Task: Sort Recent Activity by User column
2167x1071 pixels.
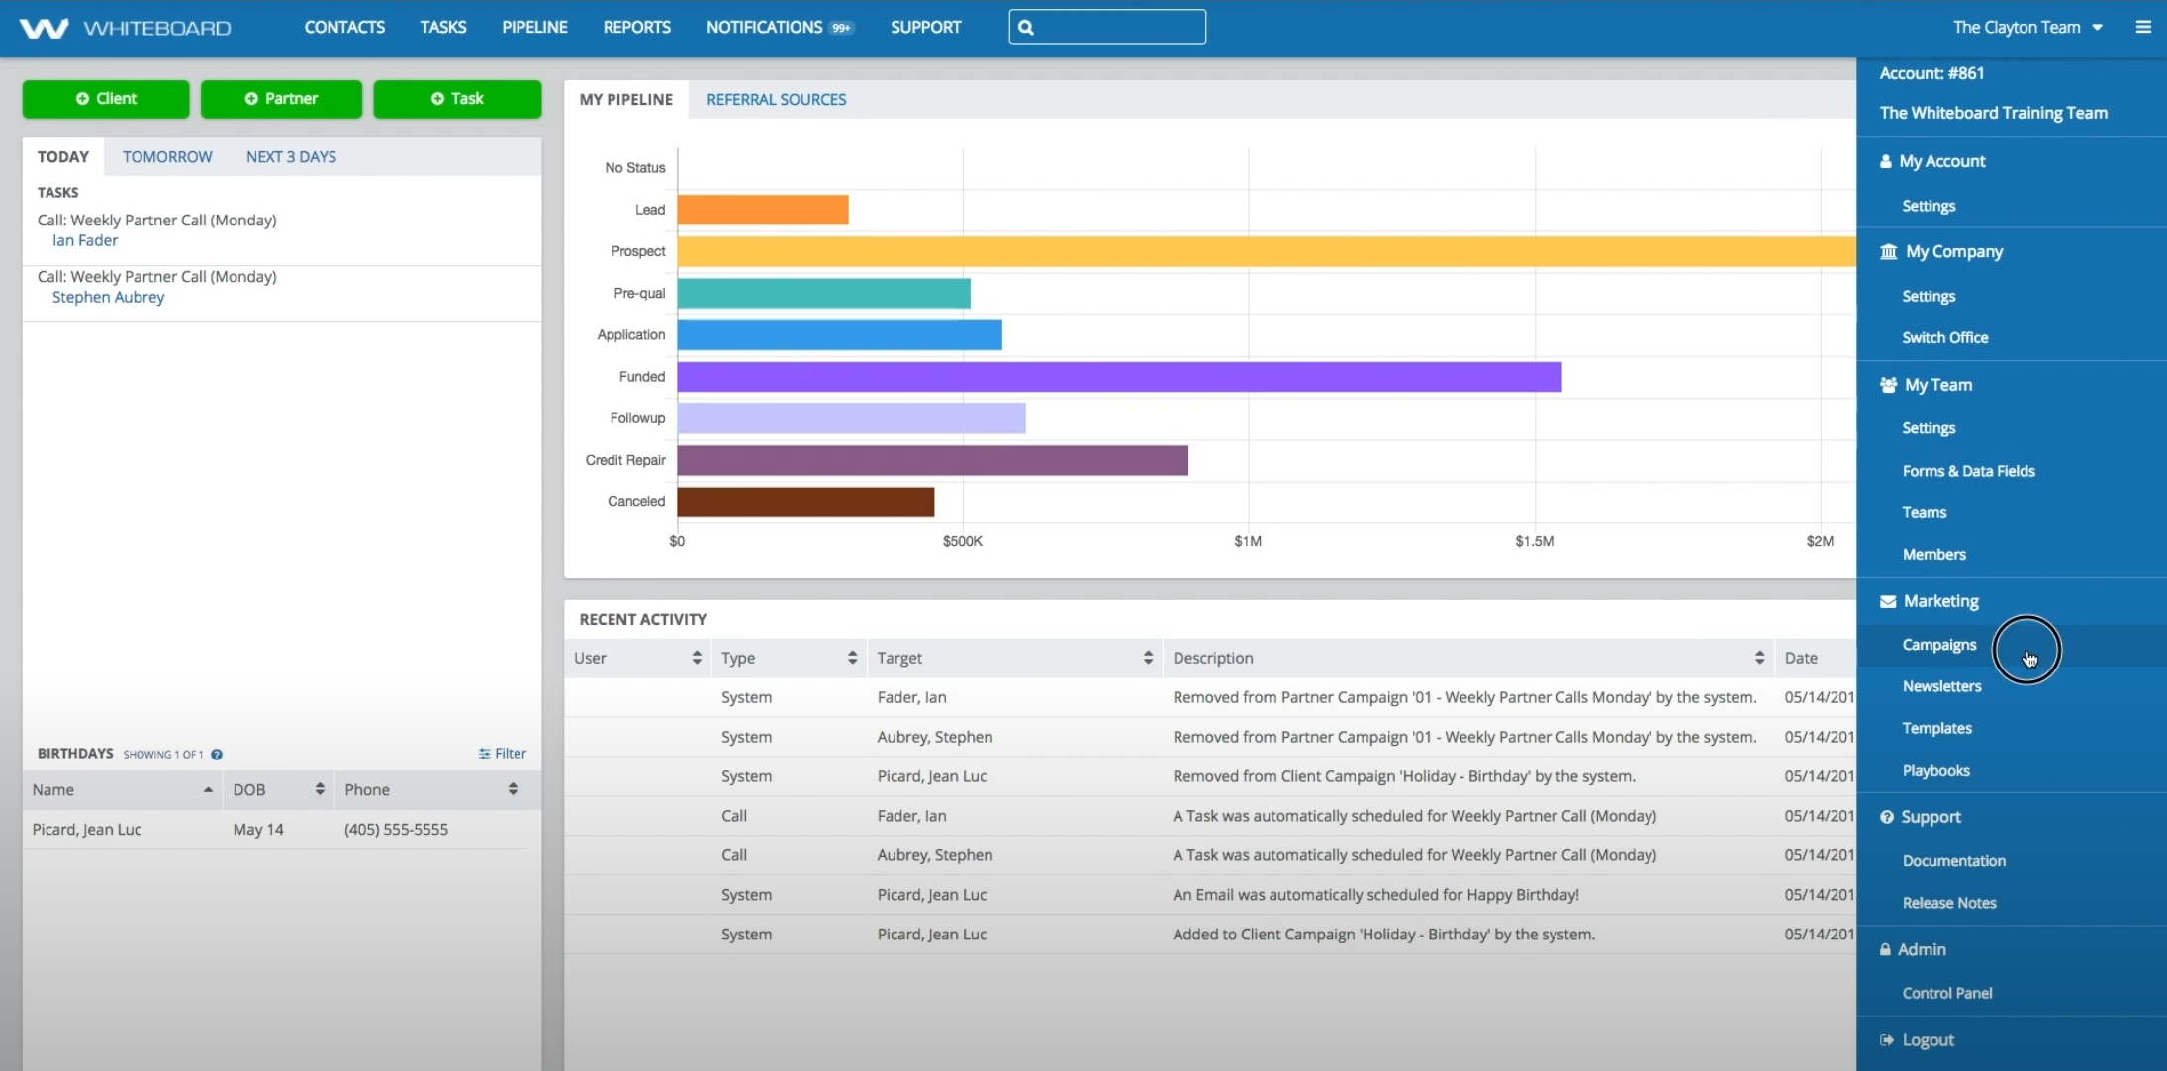Action: 697,658
